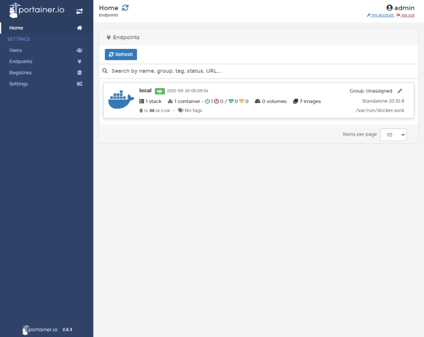Click the footer Portainer.io logo

[x=40, y=330]
